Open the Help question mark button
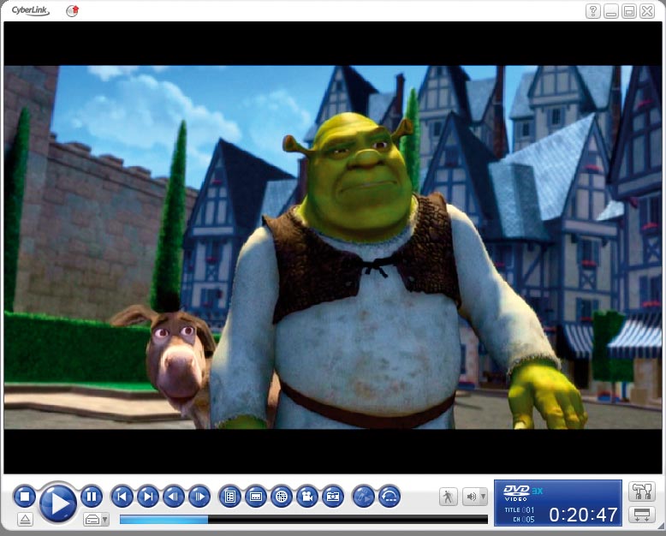666x536 pixels. 593,11
